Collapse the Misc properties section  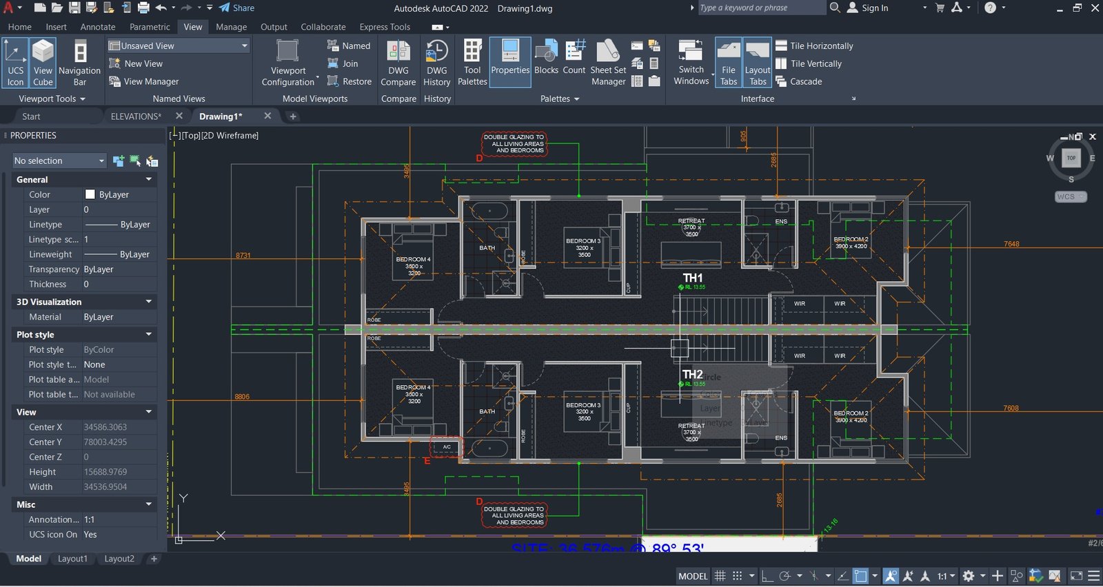(x=148, y=504)
